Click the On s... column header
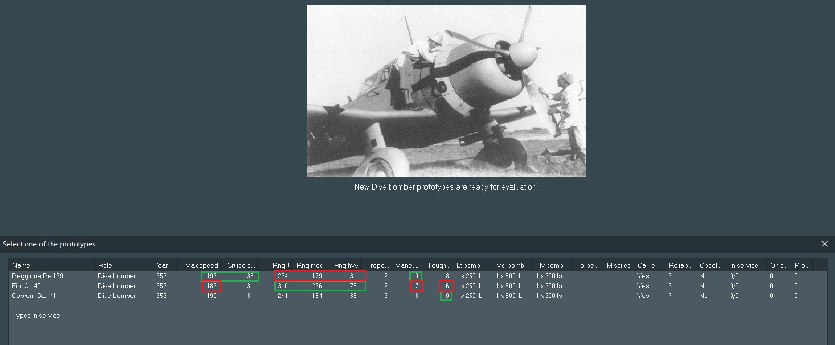This screenshot has width=835, height=345. tap(780, 265)
